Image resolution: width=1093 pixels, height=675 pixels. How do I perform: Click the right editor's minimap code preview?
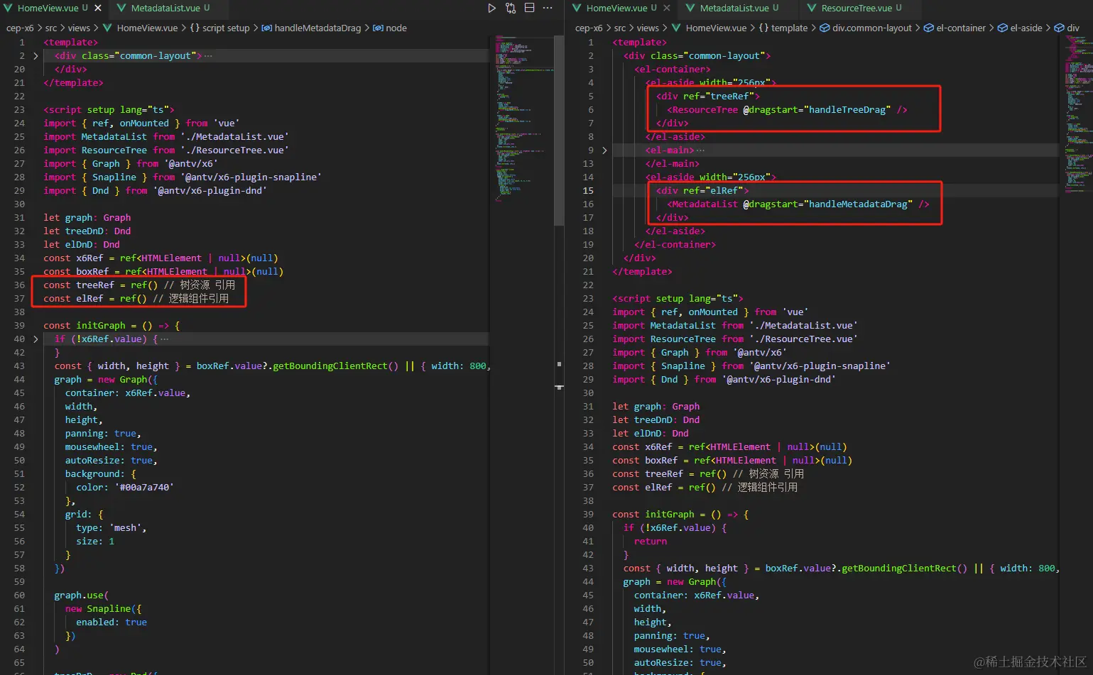[1078, 106]
